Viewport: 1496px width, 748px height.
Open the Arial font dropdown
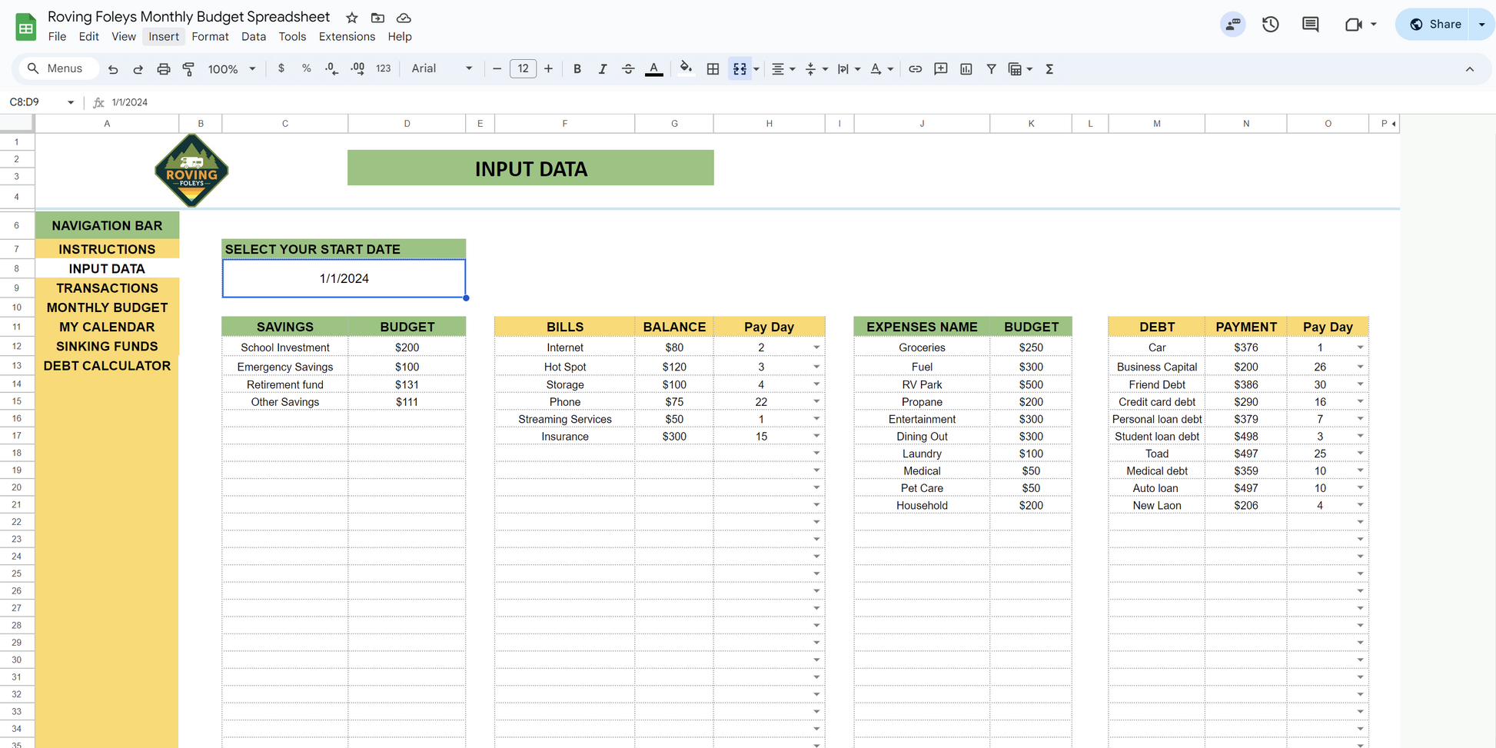pyautogui.click(x=442, y=69)
